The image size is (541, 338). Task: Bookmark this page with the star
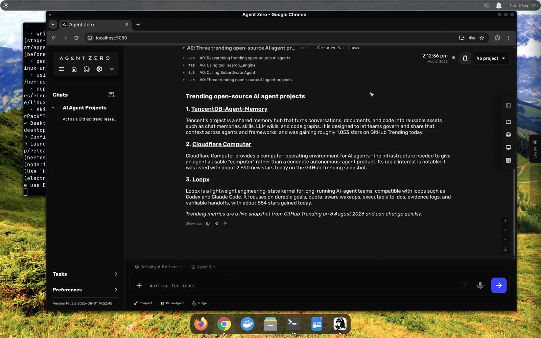(482, 38)
